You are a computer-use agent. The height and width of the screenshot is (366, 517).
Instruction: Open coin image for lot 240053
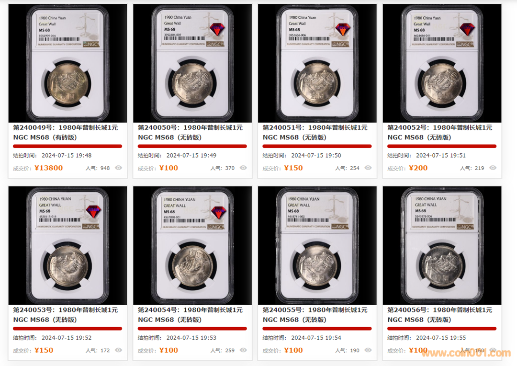[x=67, y=246]
